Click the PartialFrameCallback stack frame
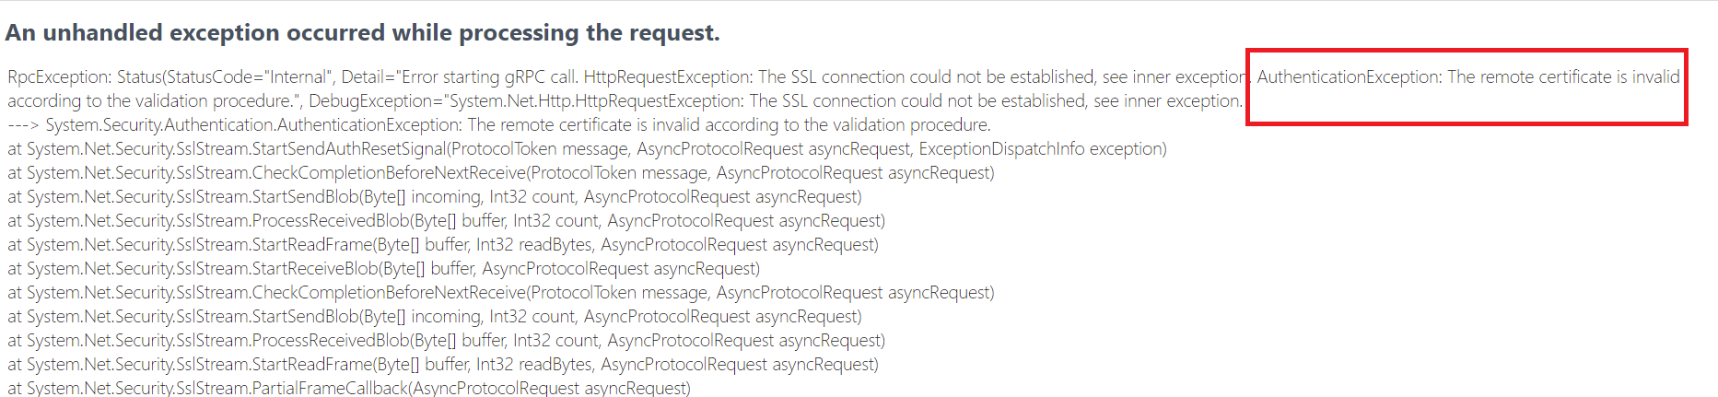Image resolution: width=1718 pixels, height=397 pixels. (349, 388)
